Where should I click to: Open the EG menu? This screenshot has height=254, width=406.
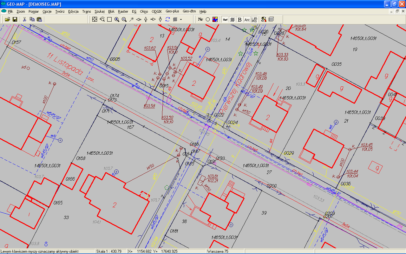134,11
